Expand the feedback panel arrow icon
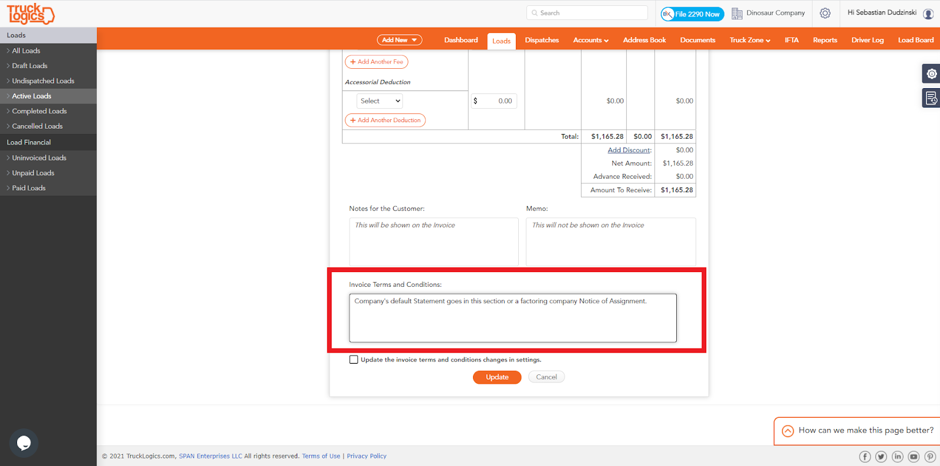The image size is (940, 466). click(788, 431)
